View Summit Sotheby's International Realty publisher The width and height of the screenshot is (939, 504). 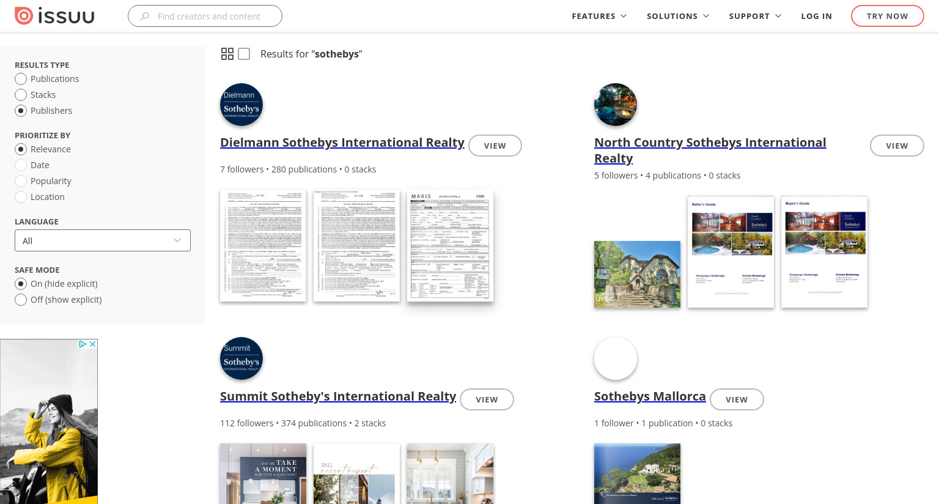coord(487,399)
